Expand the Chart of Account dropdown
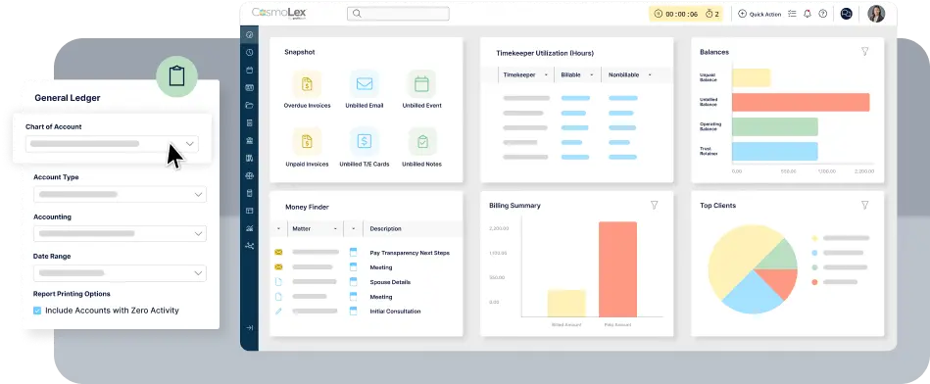Viewport: 930px width, 384px height. coord(112,144)
